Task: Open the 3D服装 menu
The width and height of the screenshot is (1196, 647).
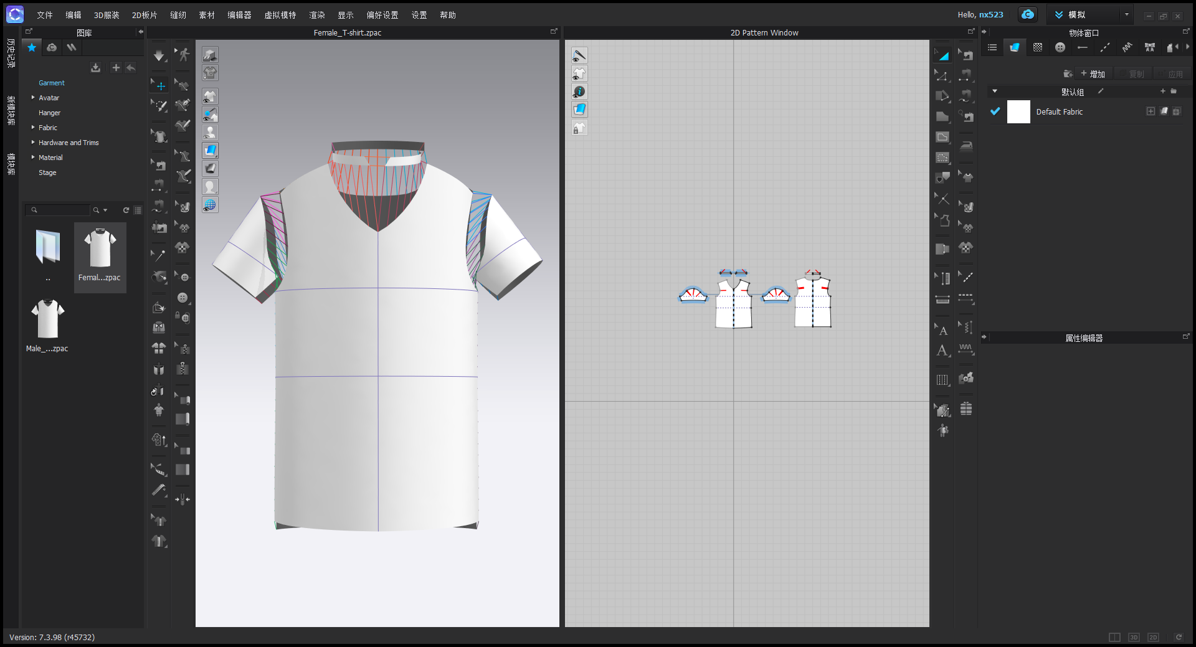Action: 107,15
